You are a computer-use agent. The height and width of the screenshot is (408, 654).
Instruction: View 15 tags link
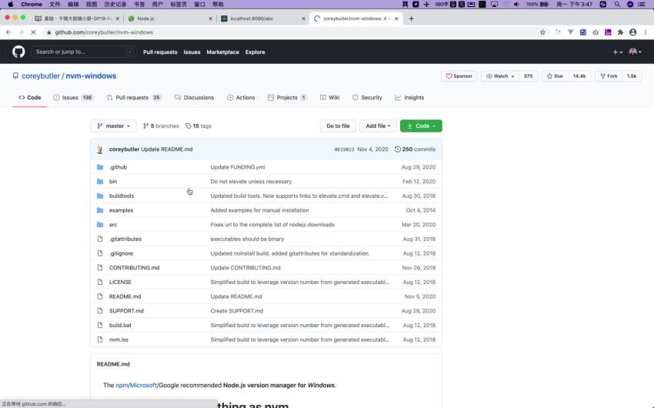[x=199, y=126]
